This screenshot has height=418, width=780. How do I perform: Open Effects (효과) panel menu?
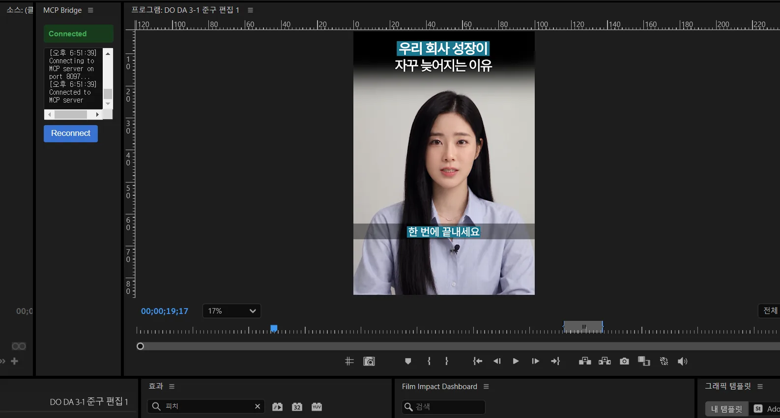tap(172, 387)
